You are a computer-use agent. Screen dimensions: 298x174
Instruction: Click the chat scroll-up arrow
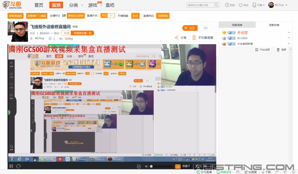pyautogui.click(x=290, y=50)
